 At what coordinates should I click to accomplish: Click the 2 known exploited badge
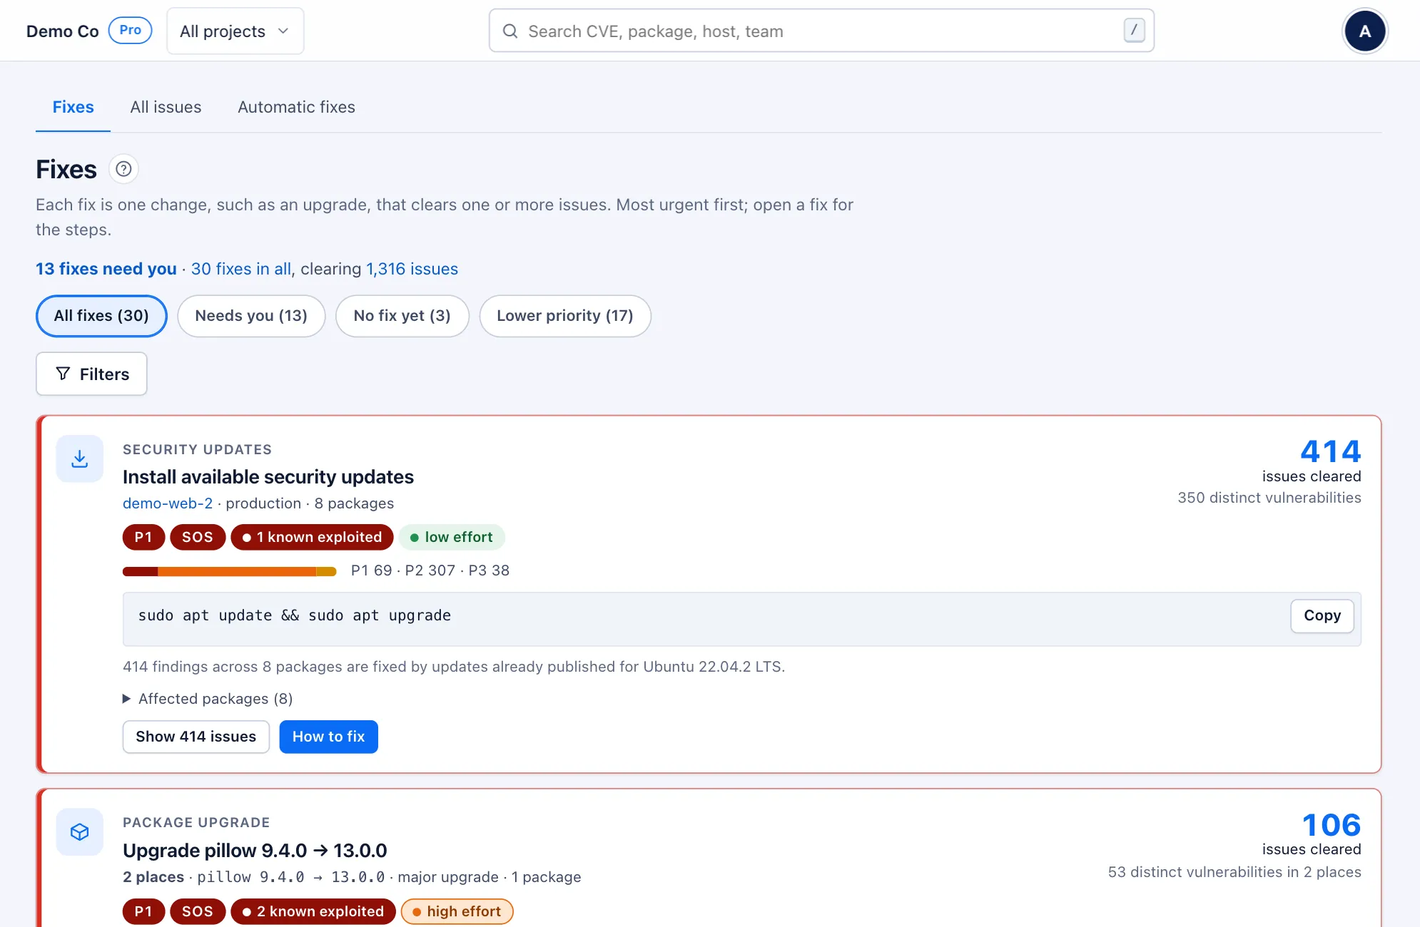tap(313, 911)
